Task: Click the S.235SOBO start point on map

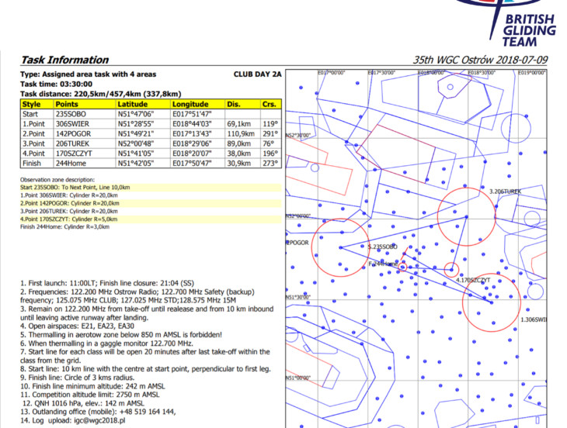Action: (382, 247)
